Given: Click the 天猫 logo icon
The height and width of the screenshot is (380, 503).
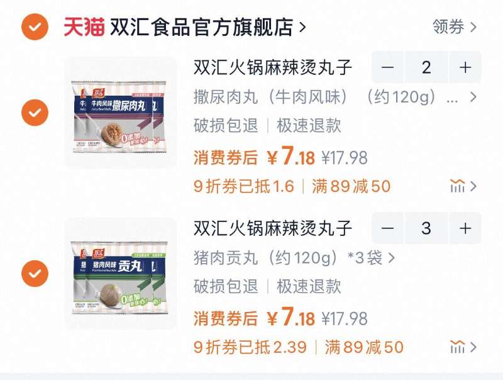Looking at the screenshot, I should [84, 27].
